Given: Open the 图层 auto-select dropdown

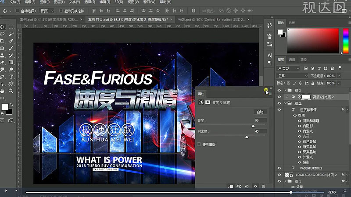Looking at the screenshot, I should click(x=47, y=11).
